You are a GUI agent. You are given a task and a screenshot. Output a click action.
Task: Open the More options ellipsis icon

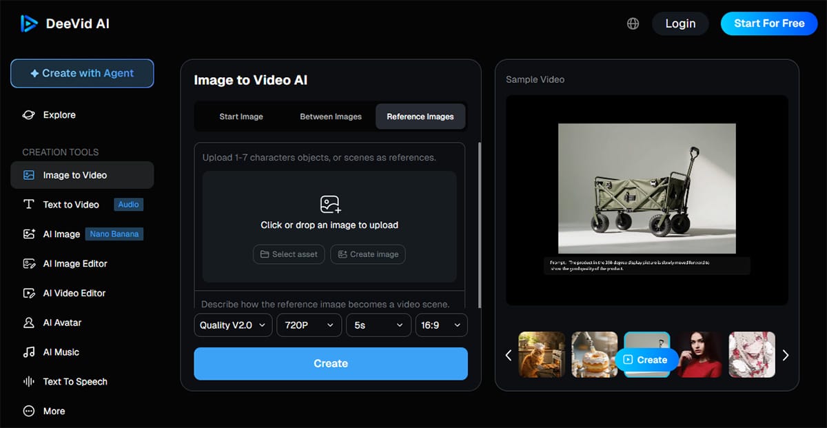tap(29, 411)
